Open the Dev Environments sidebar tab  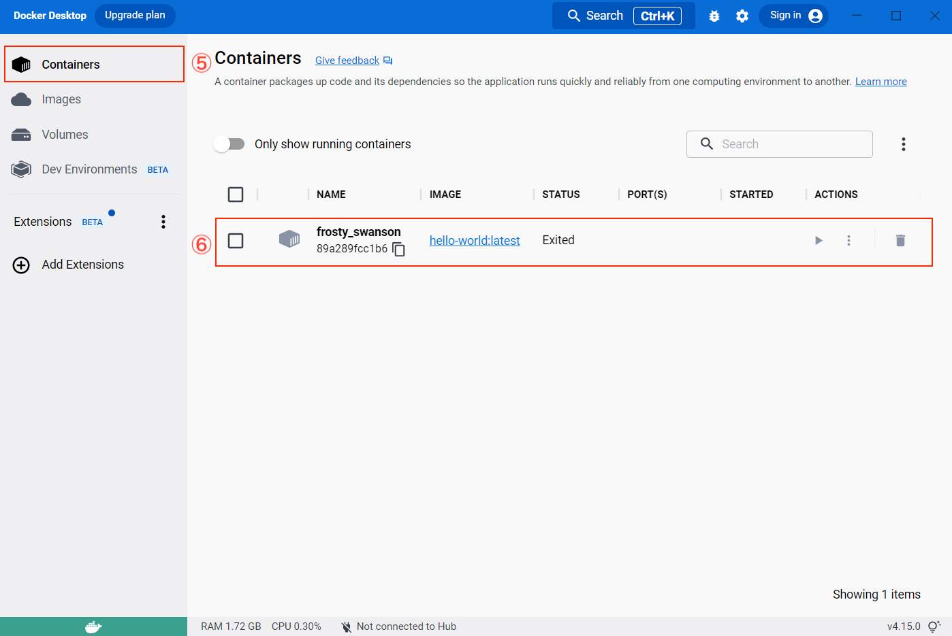tap(94, 169)
